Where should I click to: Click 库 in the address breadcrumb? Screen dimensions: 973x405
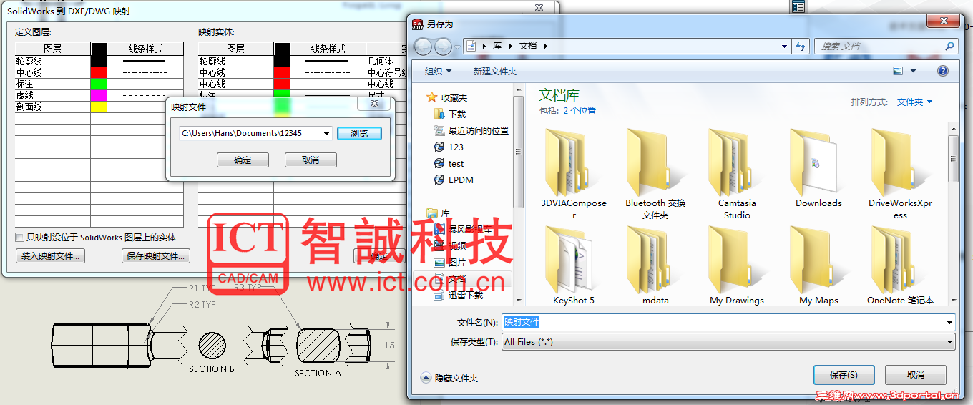click(x=497, y=46)
